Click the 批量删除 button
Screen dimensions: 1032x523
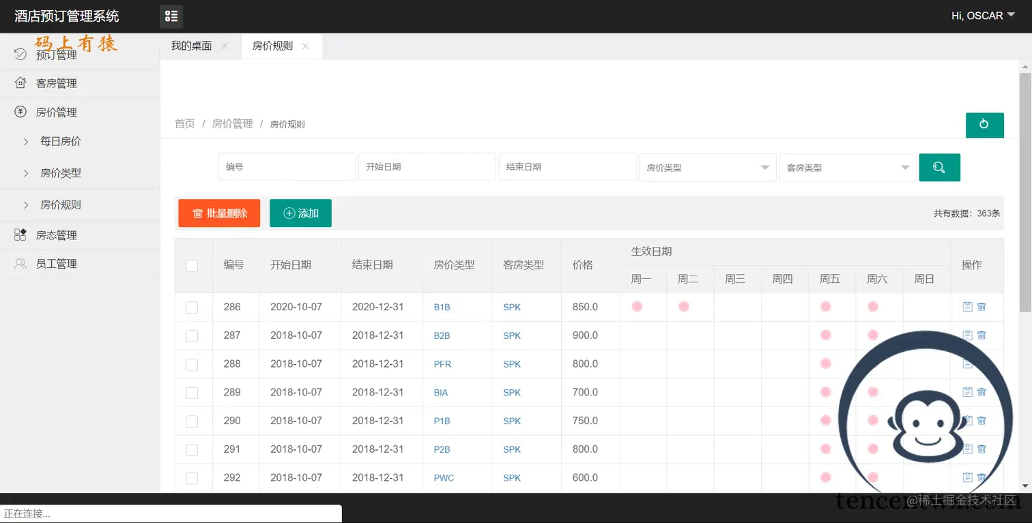point(219,213)
